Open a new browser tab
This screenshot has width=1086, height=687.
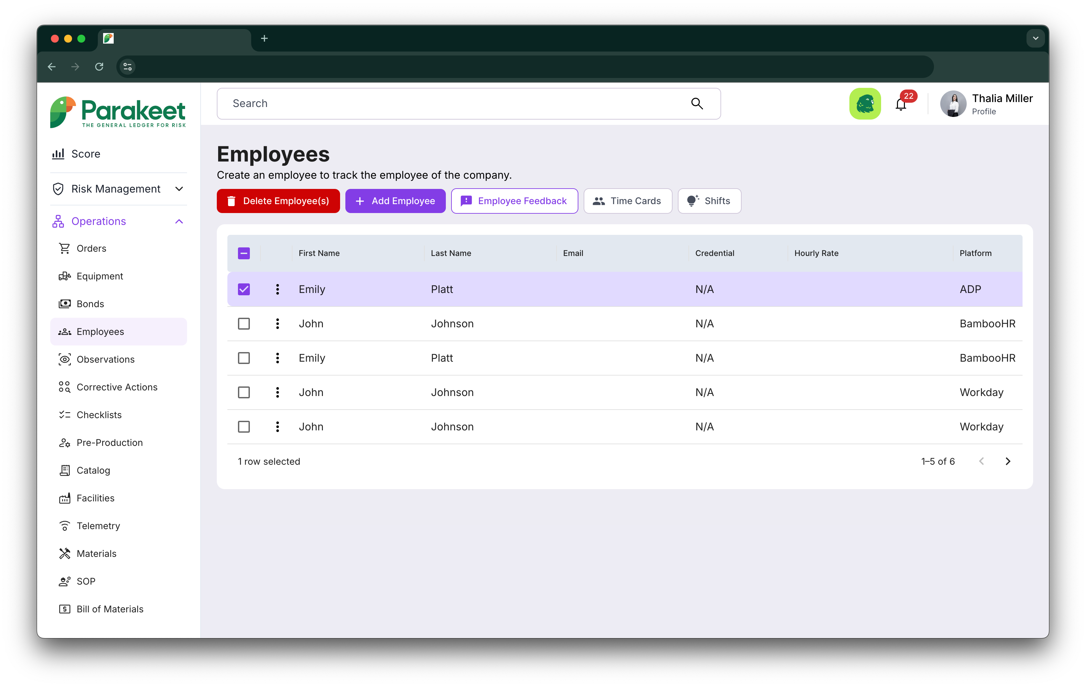tap(264, 39)
